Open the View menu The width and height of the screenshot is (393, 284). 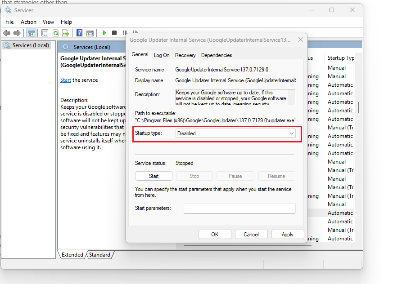48,22
